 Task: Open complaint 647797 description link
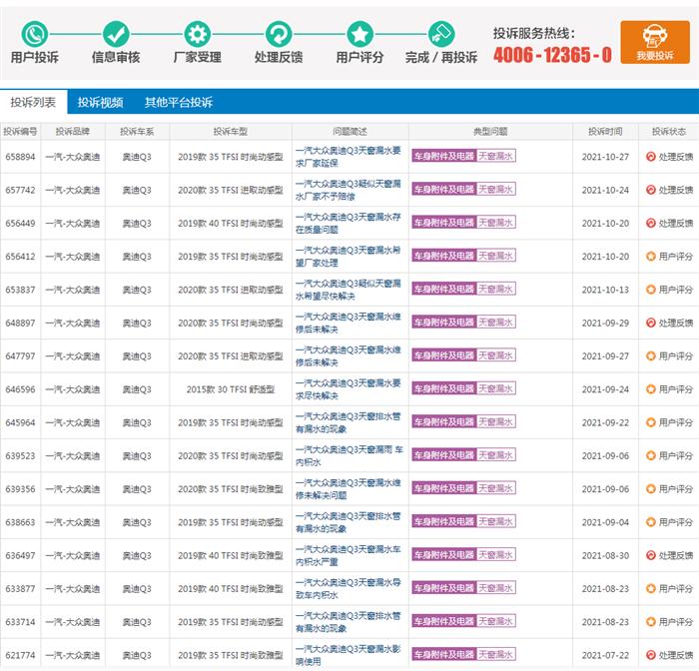(x=349, y=355)
